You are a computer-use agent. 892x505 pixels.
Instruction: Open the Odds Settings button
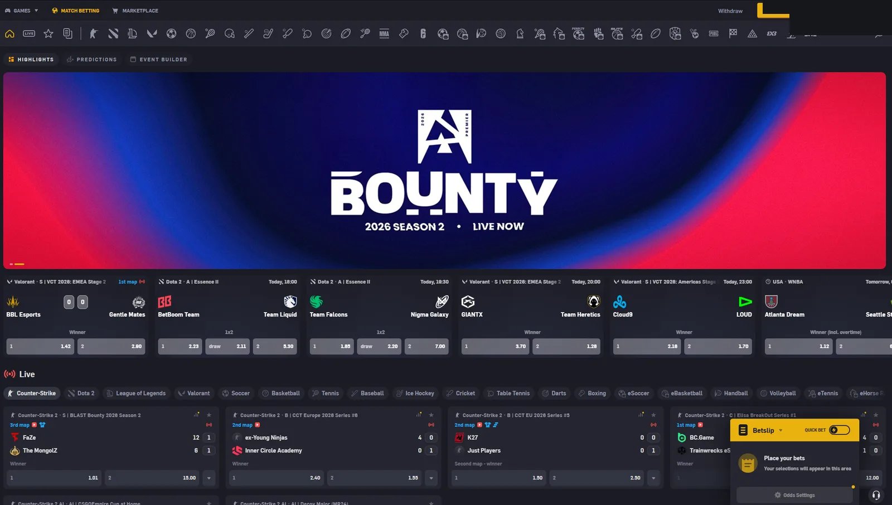pyautogui.click(x=794, y=495)
